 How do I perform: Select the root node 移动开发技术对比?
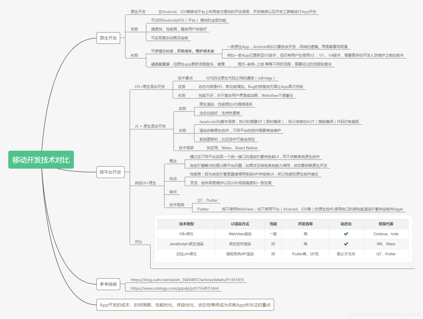click(41, 160)
